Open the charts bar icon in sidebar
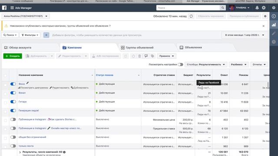This screenshot has width=278, height=156. 274,25
